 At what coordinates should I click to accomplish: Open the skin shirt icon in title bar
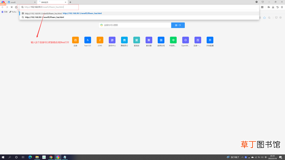[x=263, y=2]
